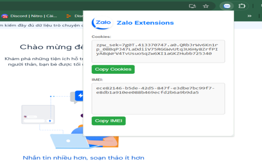Click the small lightning badge on gray card
The width and height of the screenshot is (262, 164).
point(50,121)
